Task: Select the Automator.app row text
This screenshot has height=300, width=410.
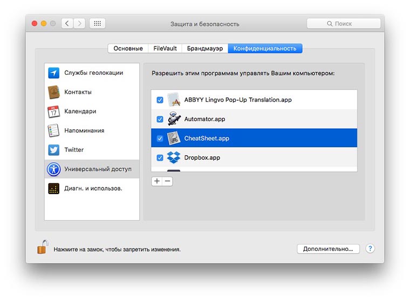Action: pyautogui.click(x=204, y=119)
